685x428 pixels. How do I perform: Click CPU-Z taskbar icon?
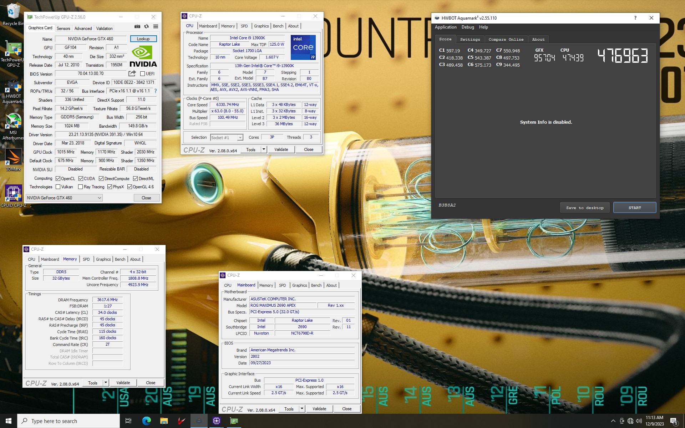[x=216, y=421]
